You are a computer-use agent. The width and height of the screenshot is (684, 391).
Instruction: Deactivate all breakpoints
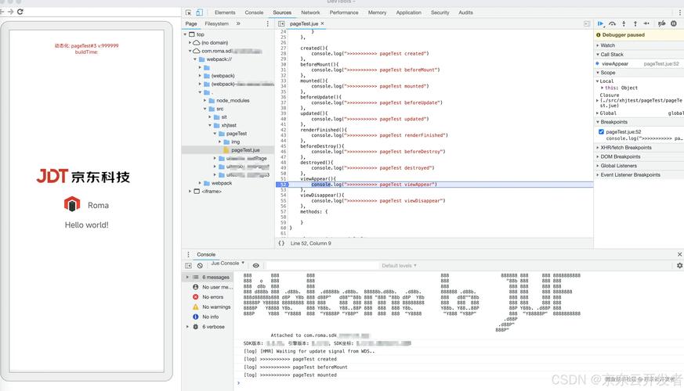662,23
